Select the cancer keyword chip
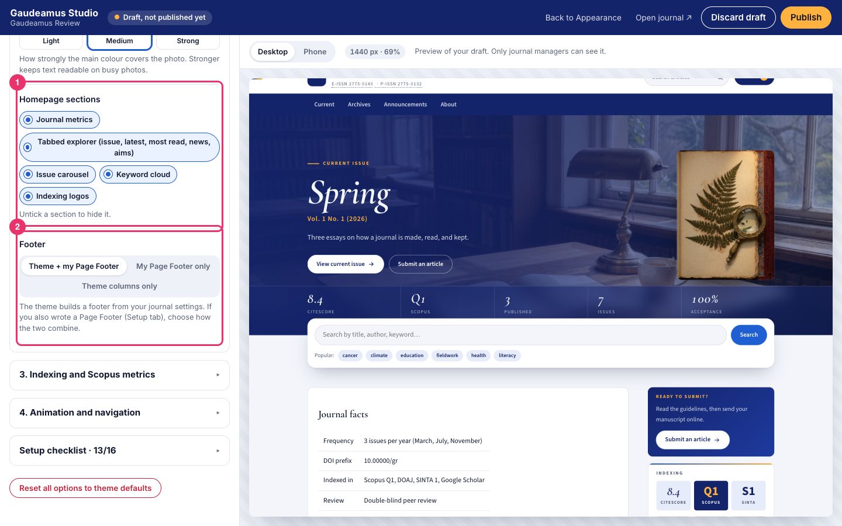Screen dimensions: 842x526 [x=350, y=356]
